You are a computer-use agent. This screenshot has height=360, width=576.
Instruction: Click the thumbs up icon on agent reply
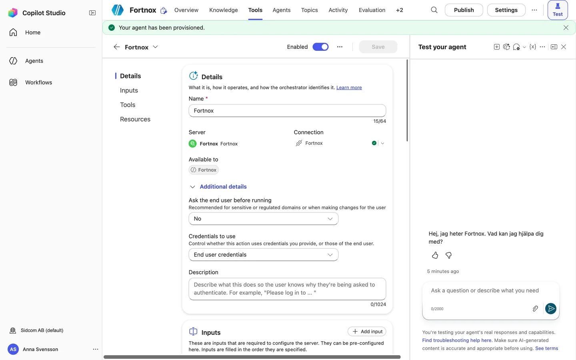coord(435,255)
